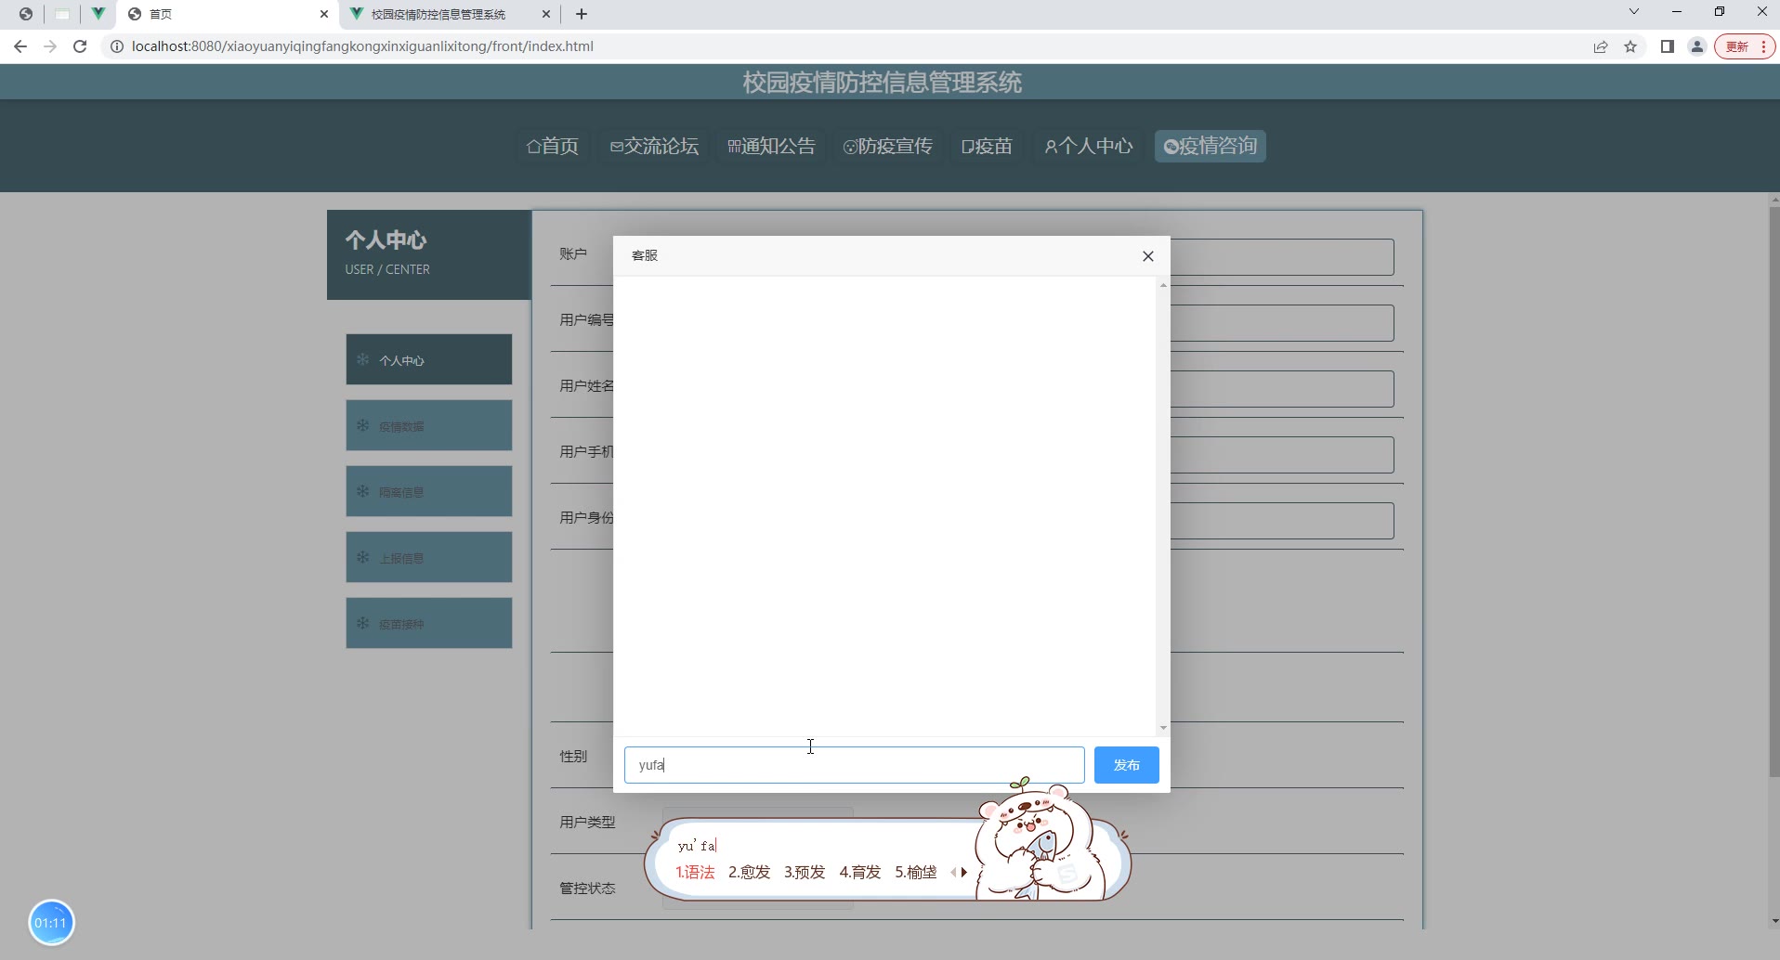Open the 防疫宣传 navigation item
The image size is (1780, 960).
888,146
